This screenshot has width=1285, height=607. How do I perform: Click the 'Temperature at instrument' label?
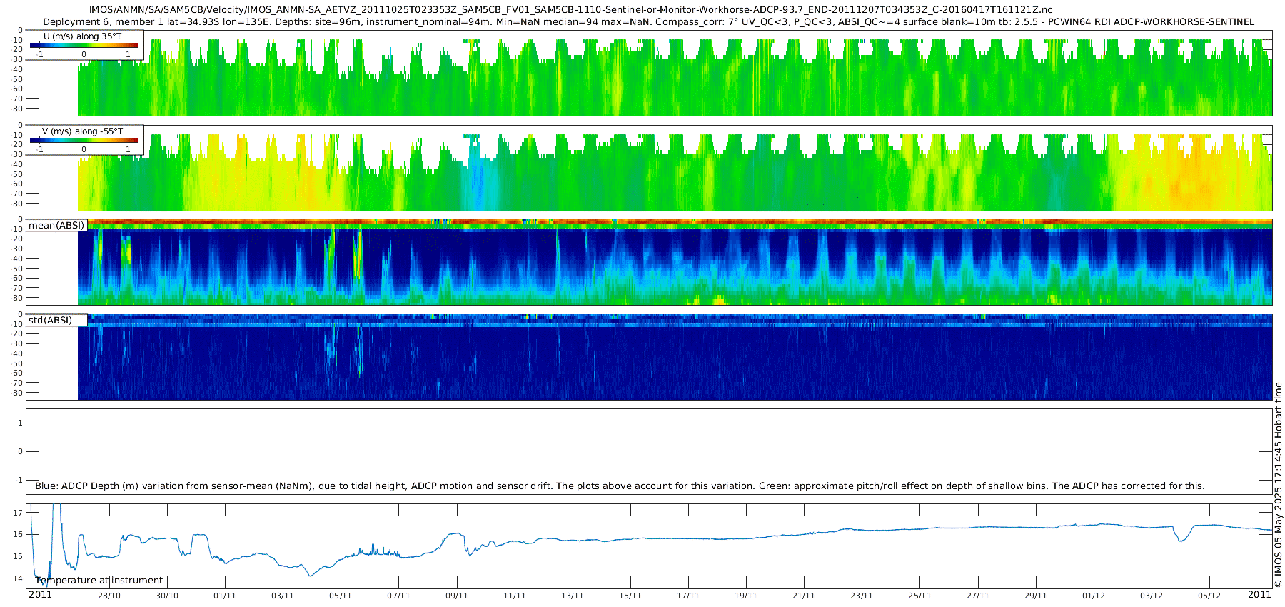click(99, 581)
